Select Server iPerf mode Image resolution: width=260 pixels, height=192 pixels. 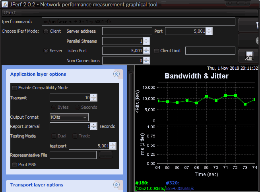coord(46,51)
